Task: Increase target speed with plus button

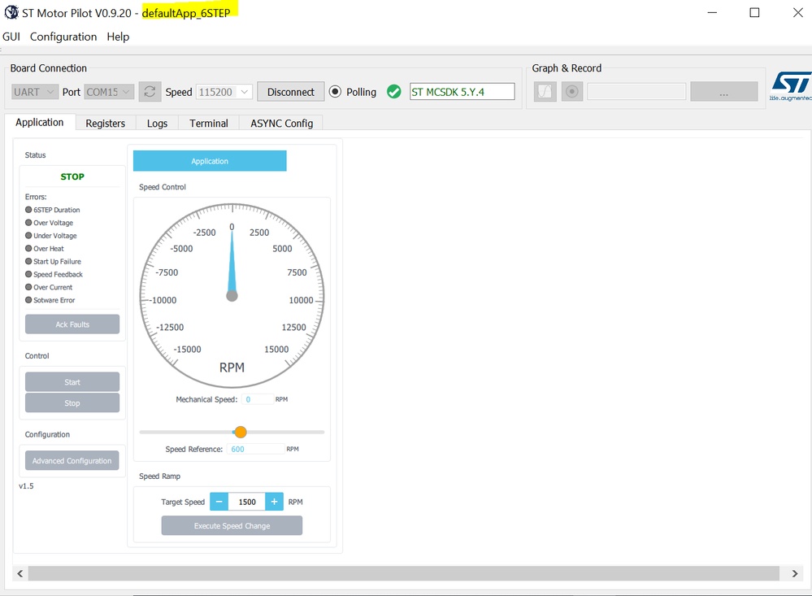Action: pos(275,502)
